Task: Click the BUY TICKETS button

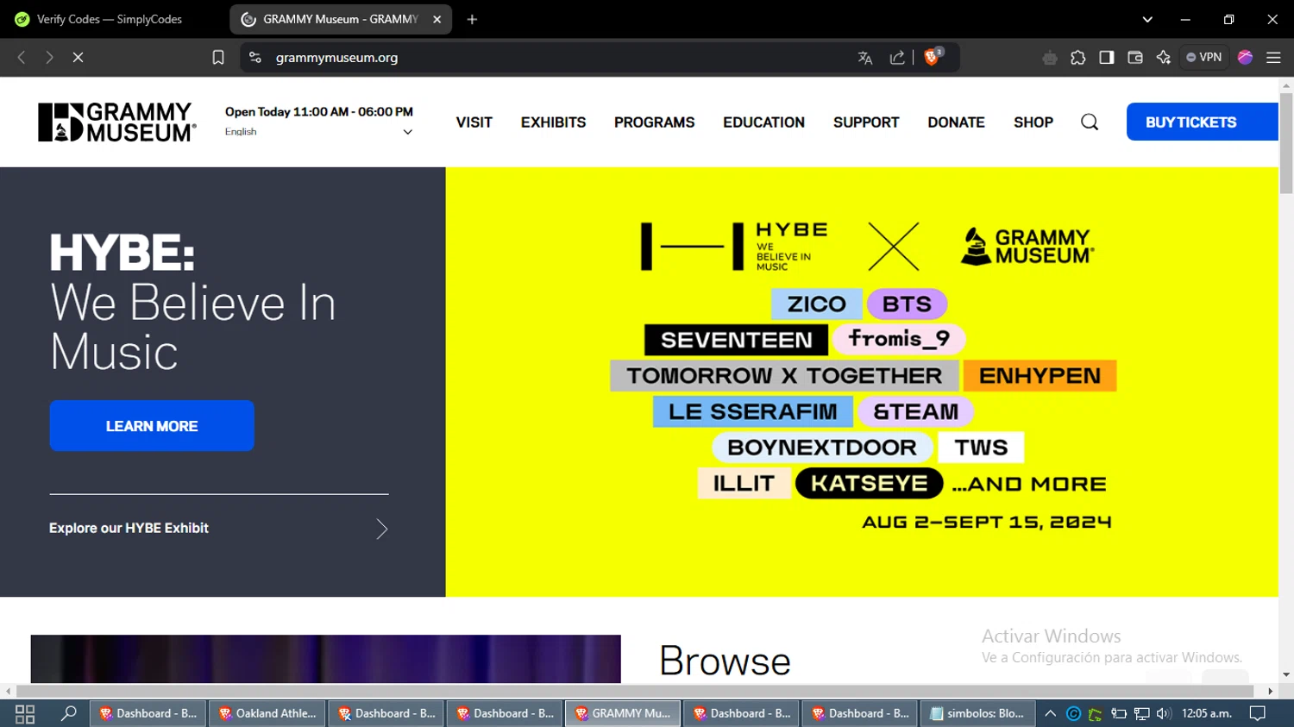Action: coord(1202,122)
